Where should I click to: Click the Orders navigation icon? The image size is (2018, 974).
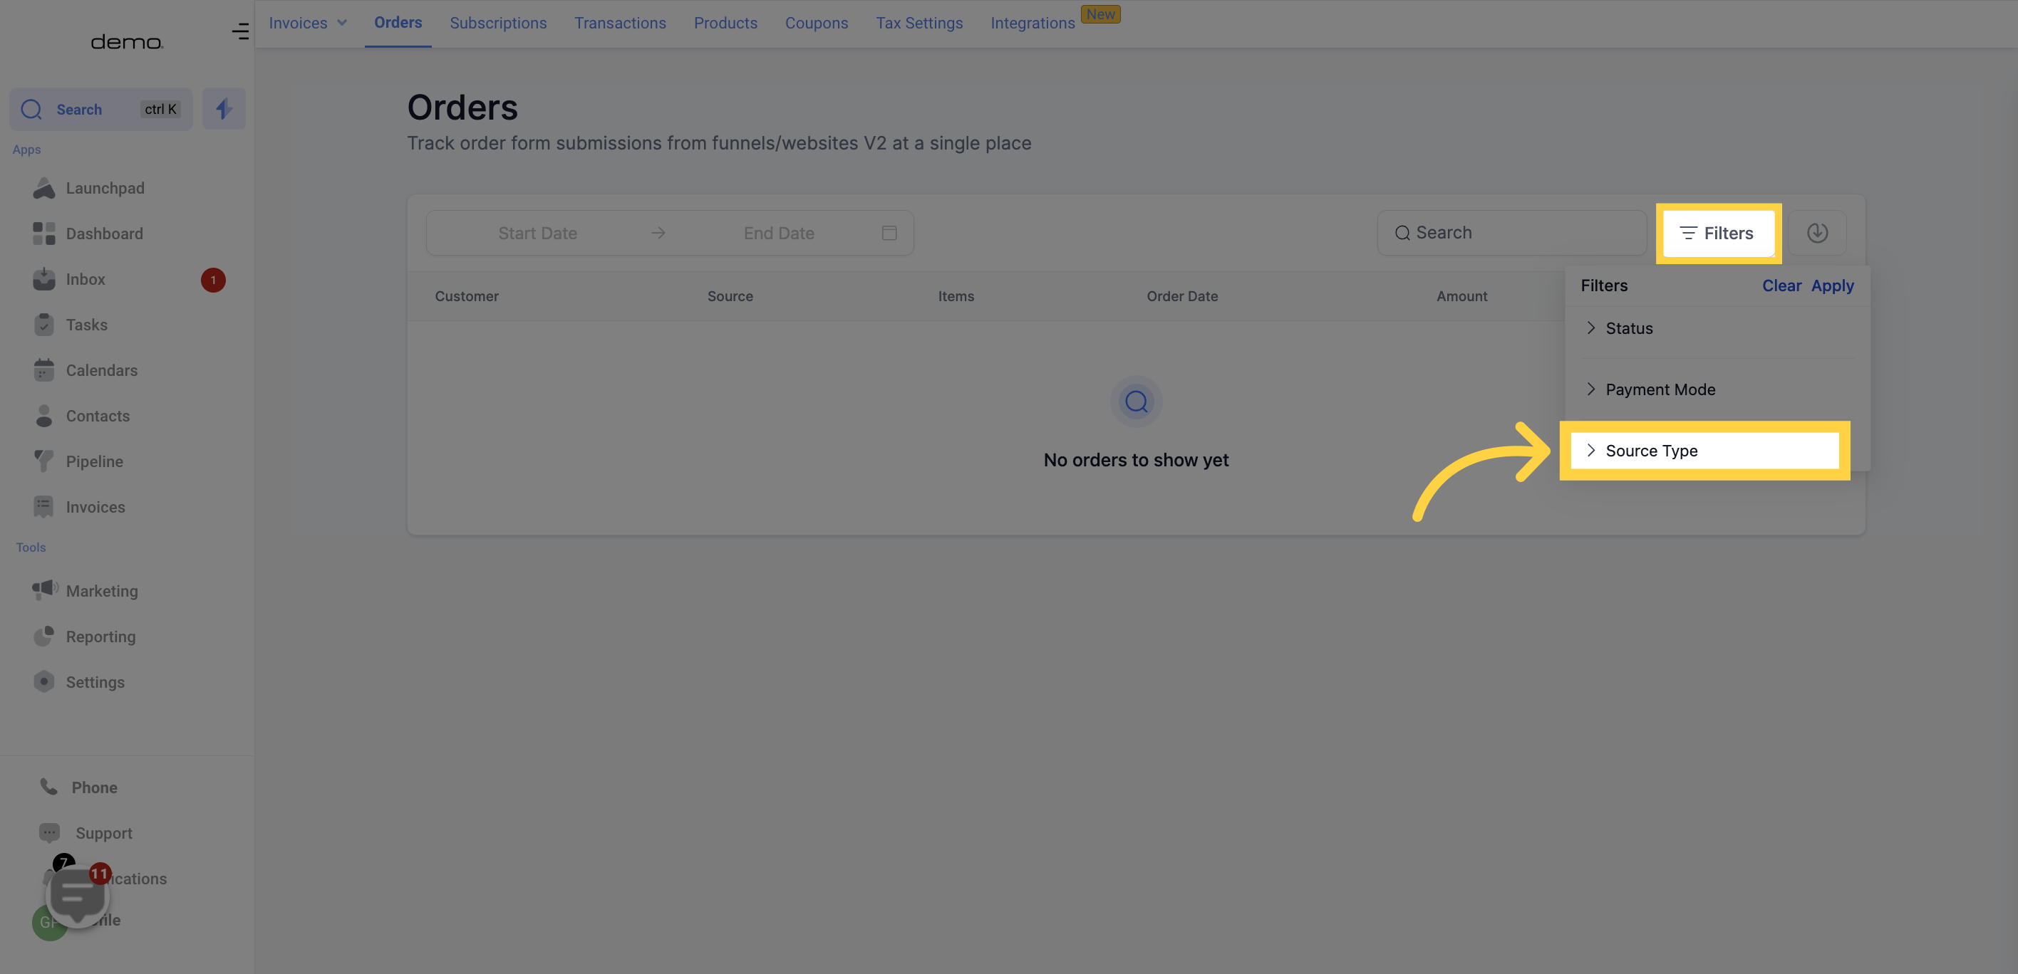point(398,23)
